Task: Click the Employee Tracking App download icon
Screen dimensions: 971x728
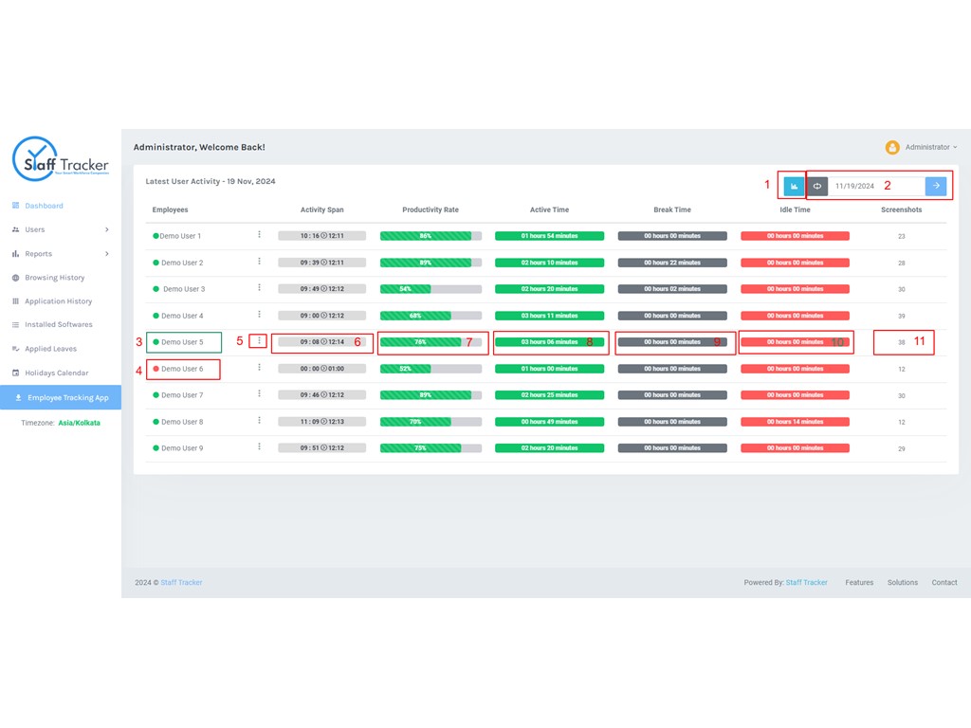Action: (18, 398)
